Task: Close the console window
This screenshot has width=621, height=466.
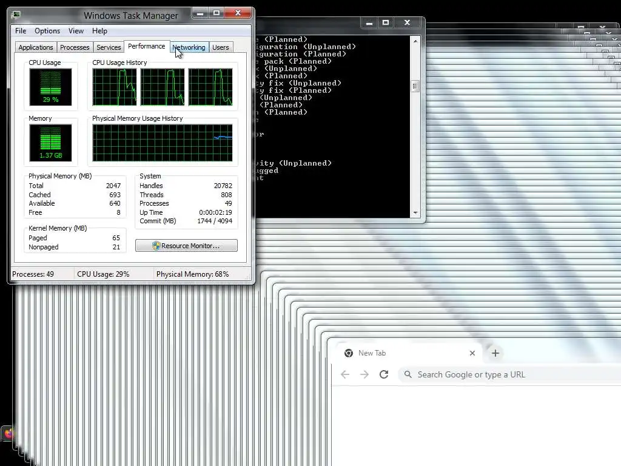Action: click(407, 23)
